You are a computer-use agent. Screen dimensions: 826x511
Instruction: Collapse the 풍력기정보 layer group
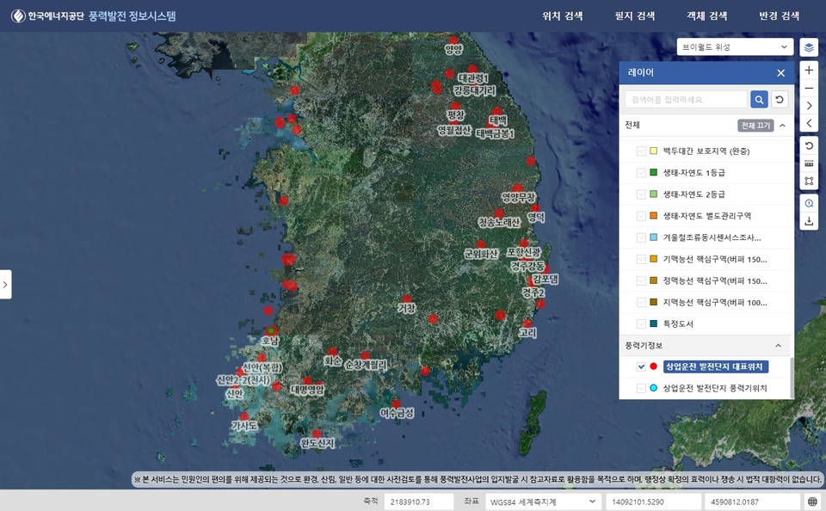[x=779, y=346]
